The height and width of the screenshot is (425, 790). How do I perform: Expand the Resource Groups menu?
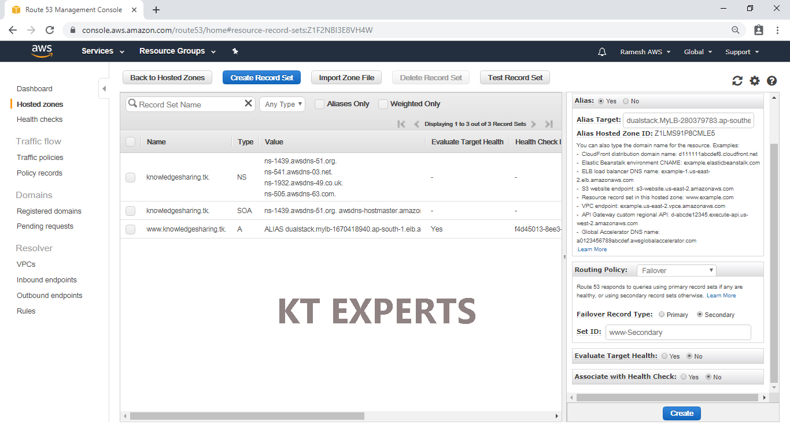pos(178,51)
